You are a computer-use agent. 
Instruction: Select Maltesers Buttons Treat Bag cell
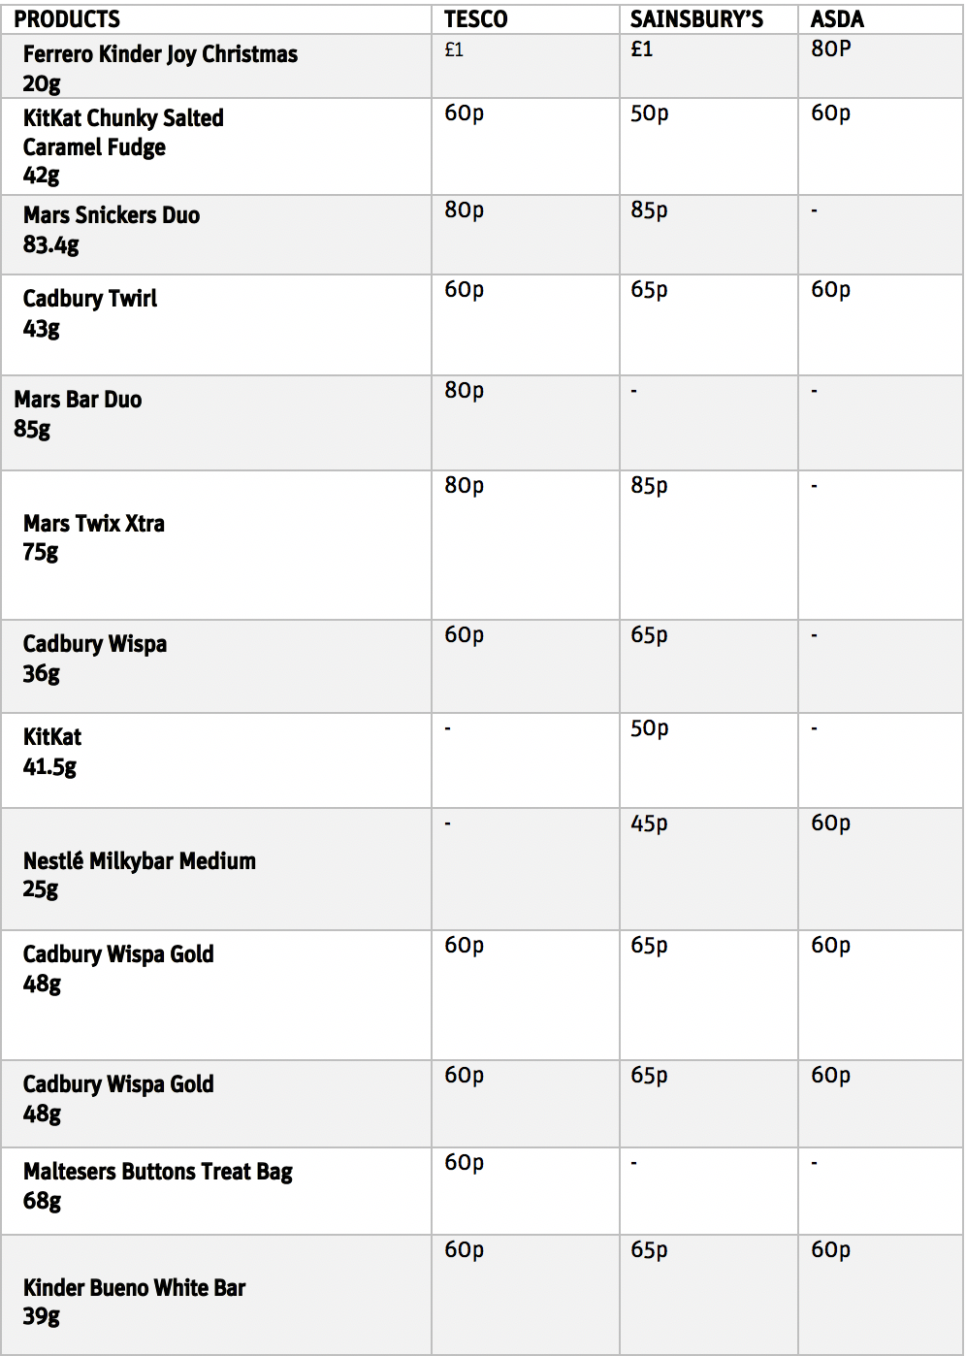[x=215, y=1191]
